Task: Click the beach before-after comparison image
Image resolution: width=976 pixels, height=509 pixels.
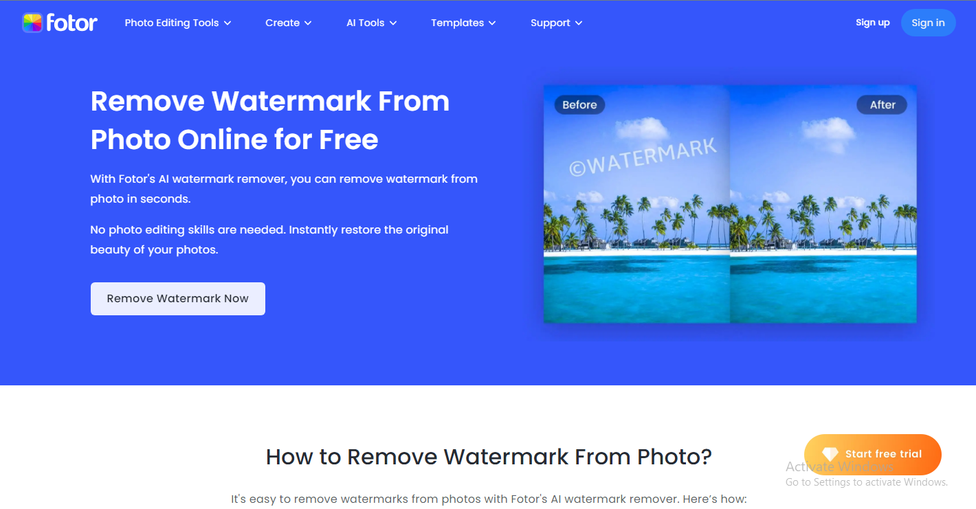Action: pos(730,204)
